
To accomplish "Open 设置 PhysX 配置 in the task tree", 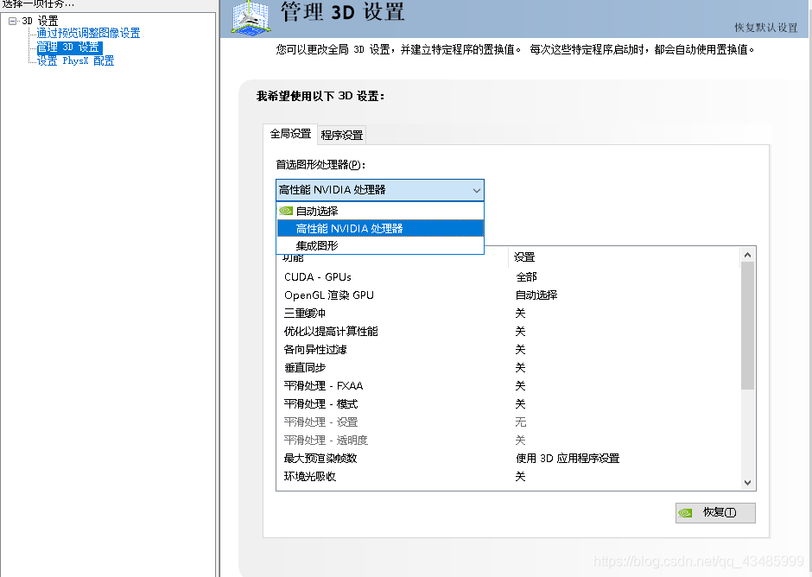I will 76,60.
